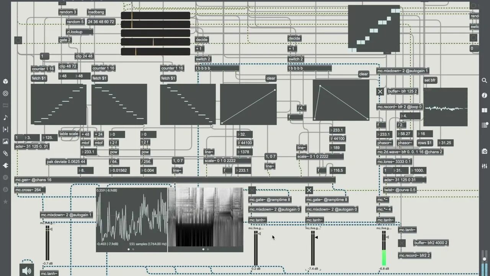This screenshot has height=276, width=490.
Task: Click the 1378 number box
Action: (245, 152)
